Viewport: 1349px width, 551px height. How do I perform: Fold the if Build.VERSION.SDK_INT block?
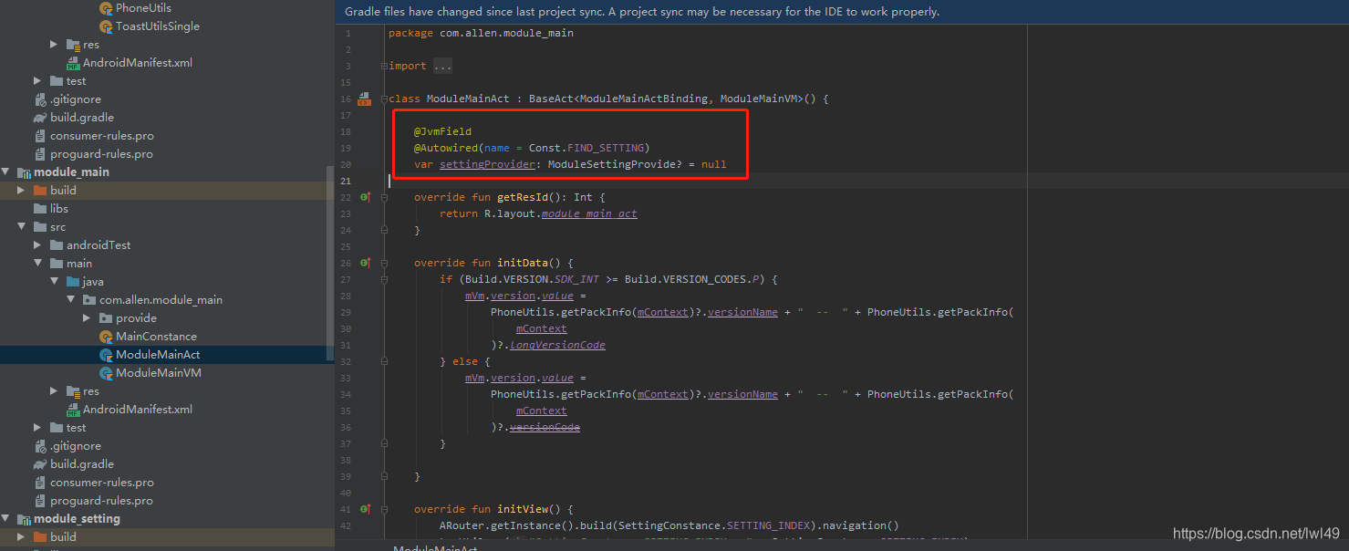click(385, 279)
